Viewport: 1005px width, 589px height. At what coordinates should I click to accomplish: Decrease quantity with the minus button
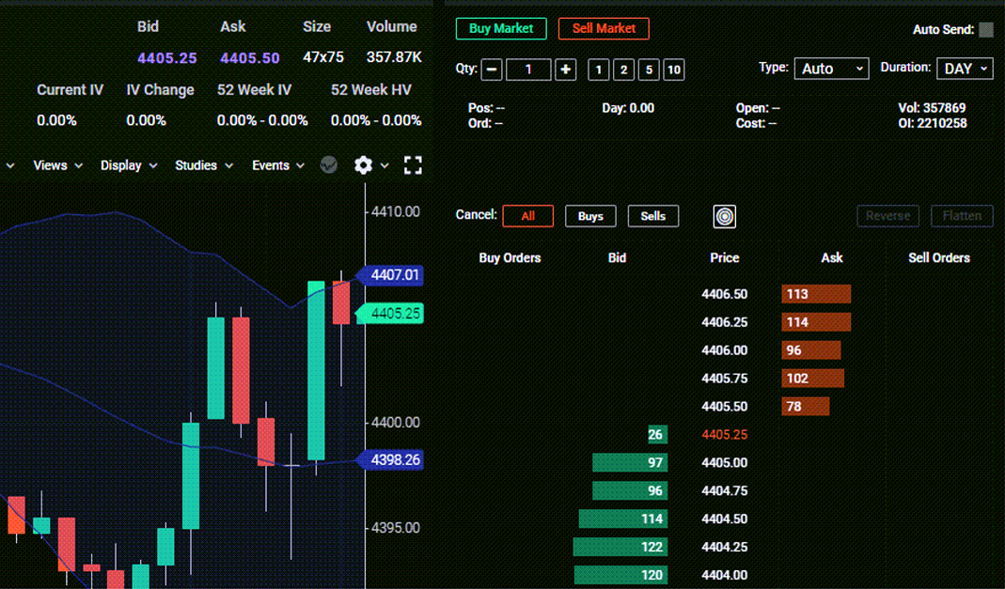(x=492, y=70)
